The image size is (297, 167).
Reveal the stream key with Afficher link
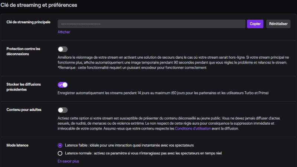click(x=64, y=32)
